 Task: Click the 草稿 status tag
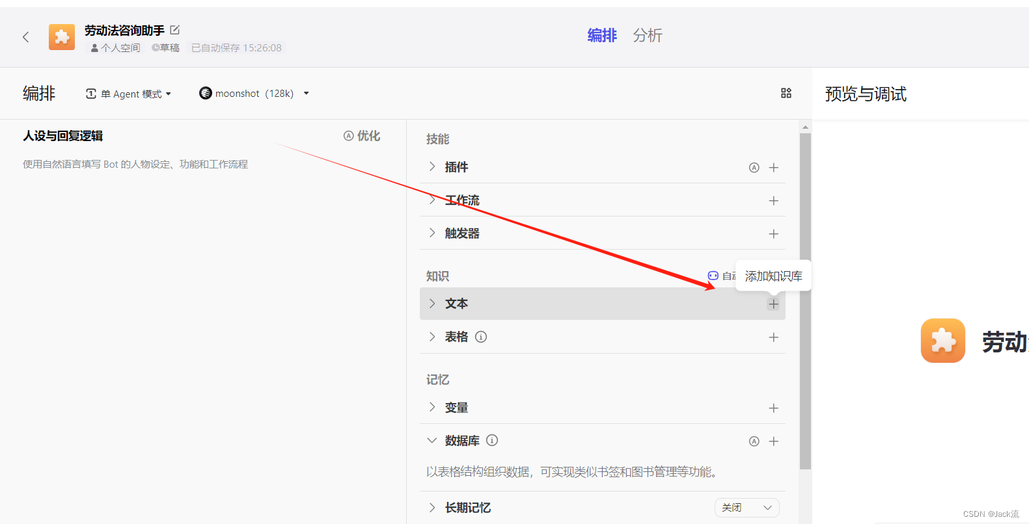point(165,48)
